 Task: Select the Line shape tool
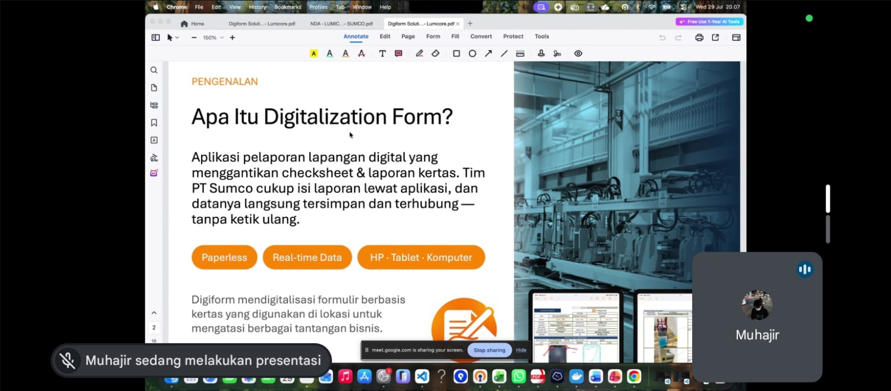(504, 53)
